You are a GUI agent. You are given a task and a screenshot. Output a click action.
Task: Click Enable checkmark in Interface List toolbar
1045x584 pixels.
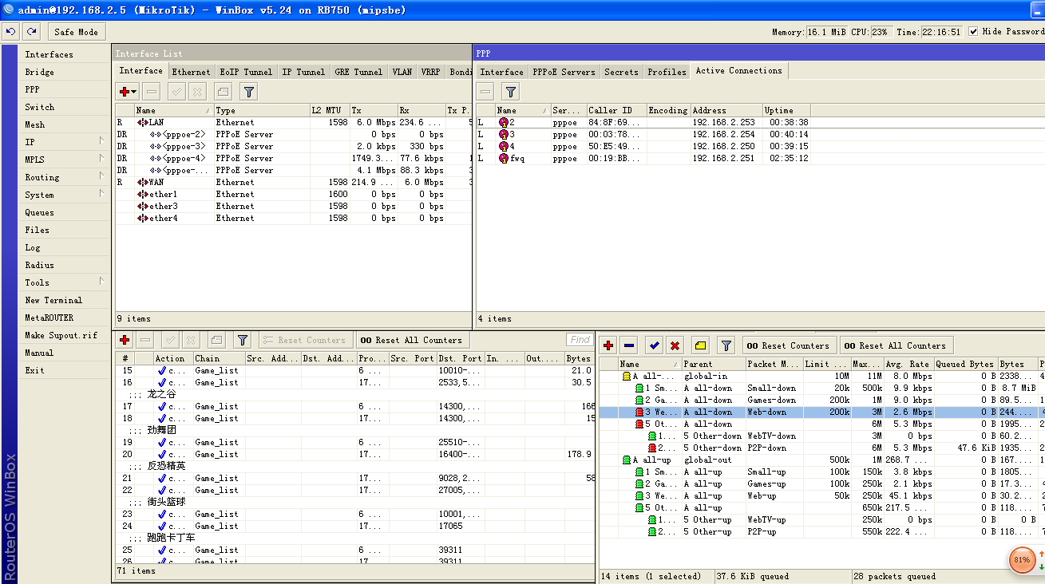pyautogui.click(x=177, y=92)
